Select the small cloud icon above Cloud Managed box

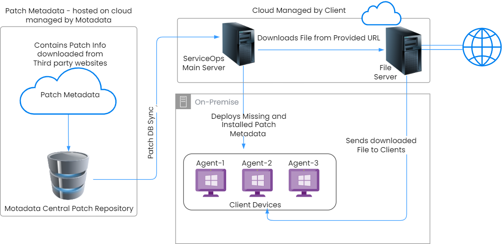(381, 13)
